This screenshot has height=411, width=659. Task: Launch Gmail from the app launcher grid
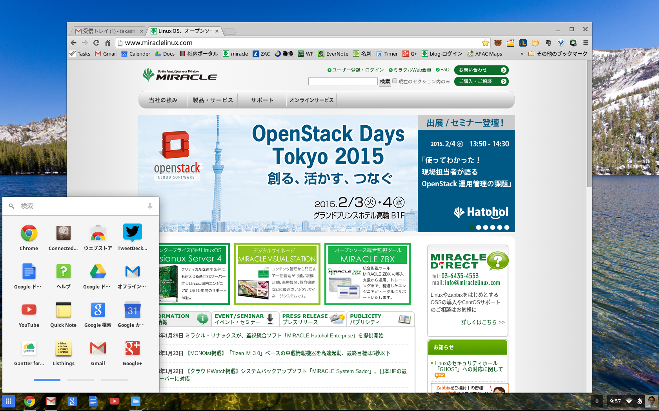[98, 352]
